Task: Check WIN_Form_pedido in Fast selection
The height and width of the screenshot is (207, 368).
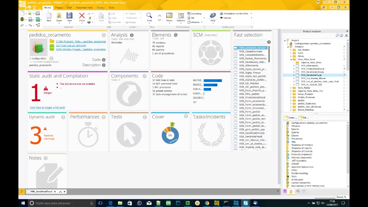Action: (x=235, y=112)
